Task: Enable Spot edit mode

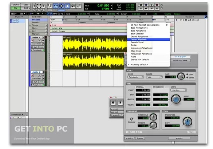Action: tap(26, 5)
